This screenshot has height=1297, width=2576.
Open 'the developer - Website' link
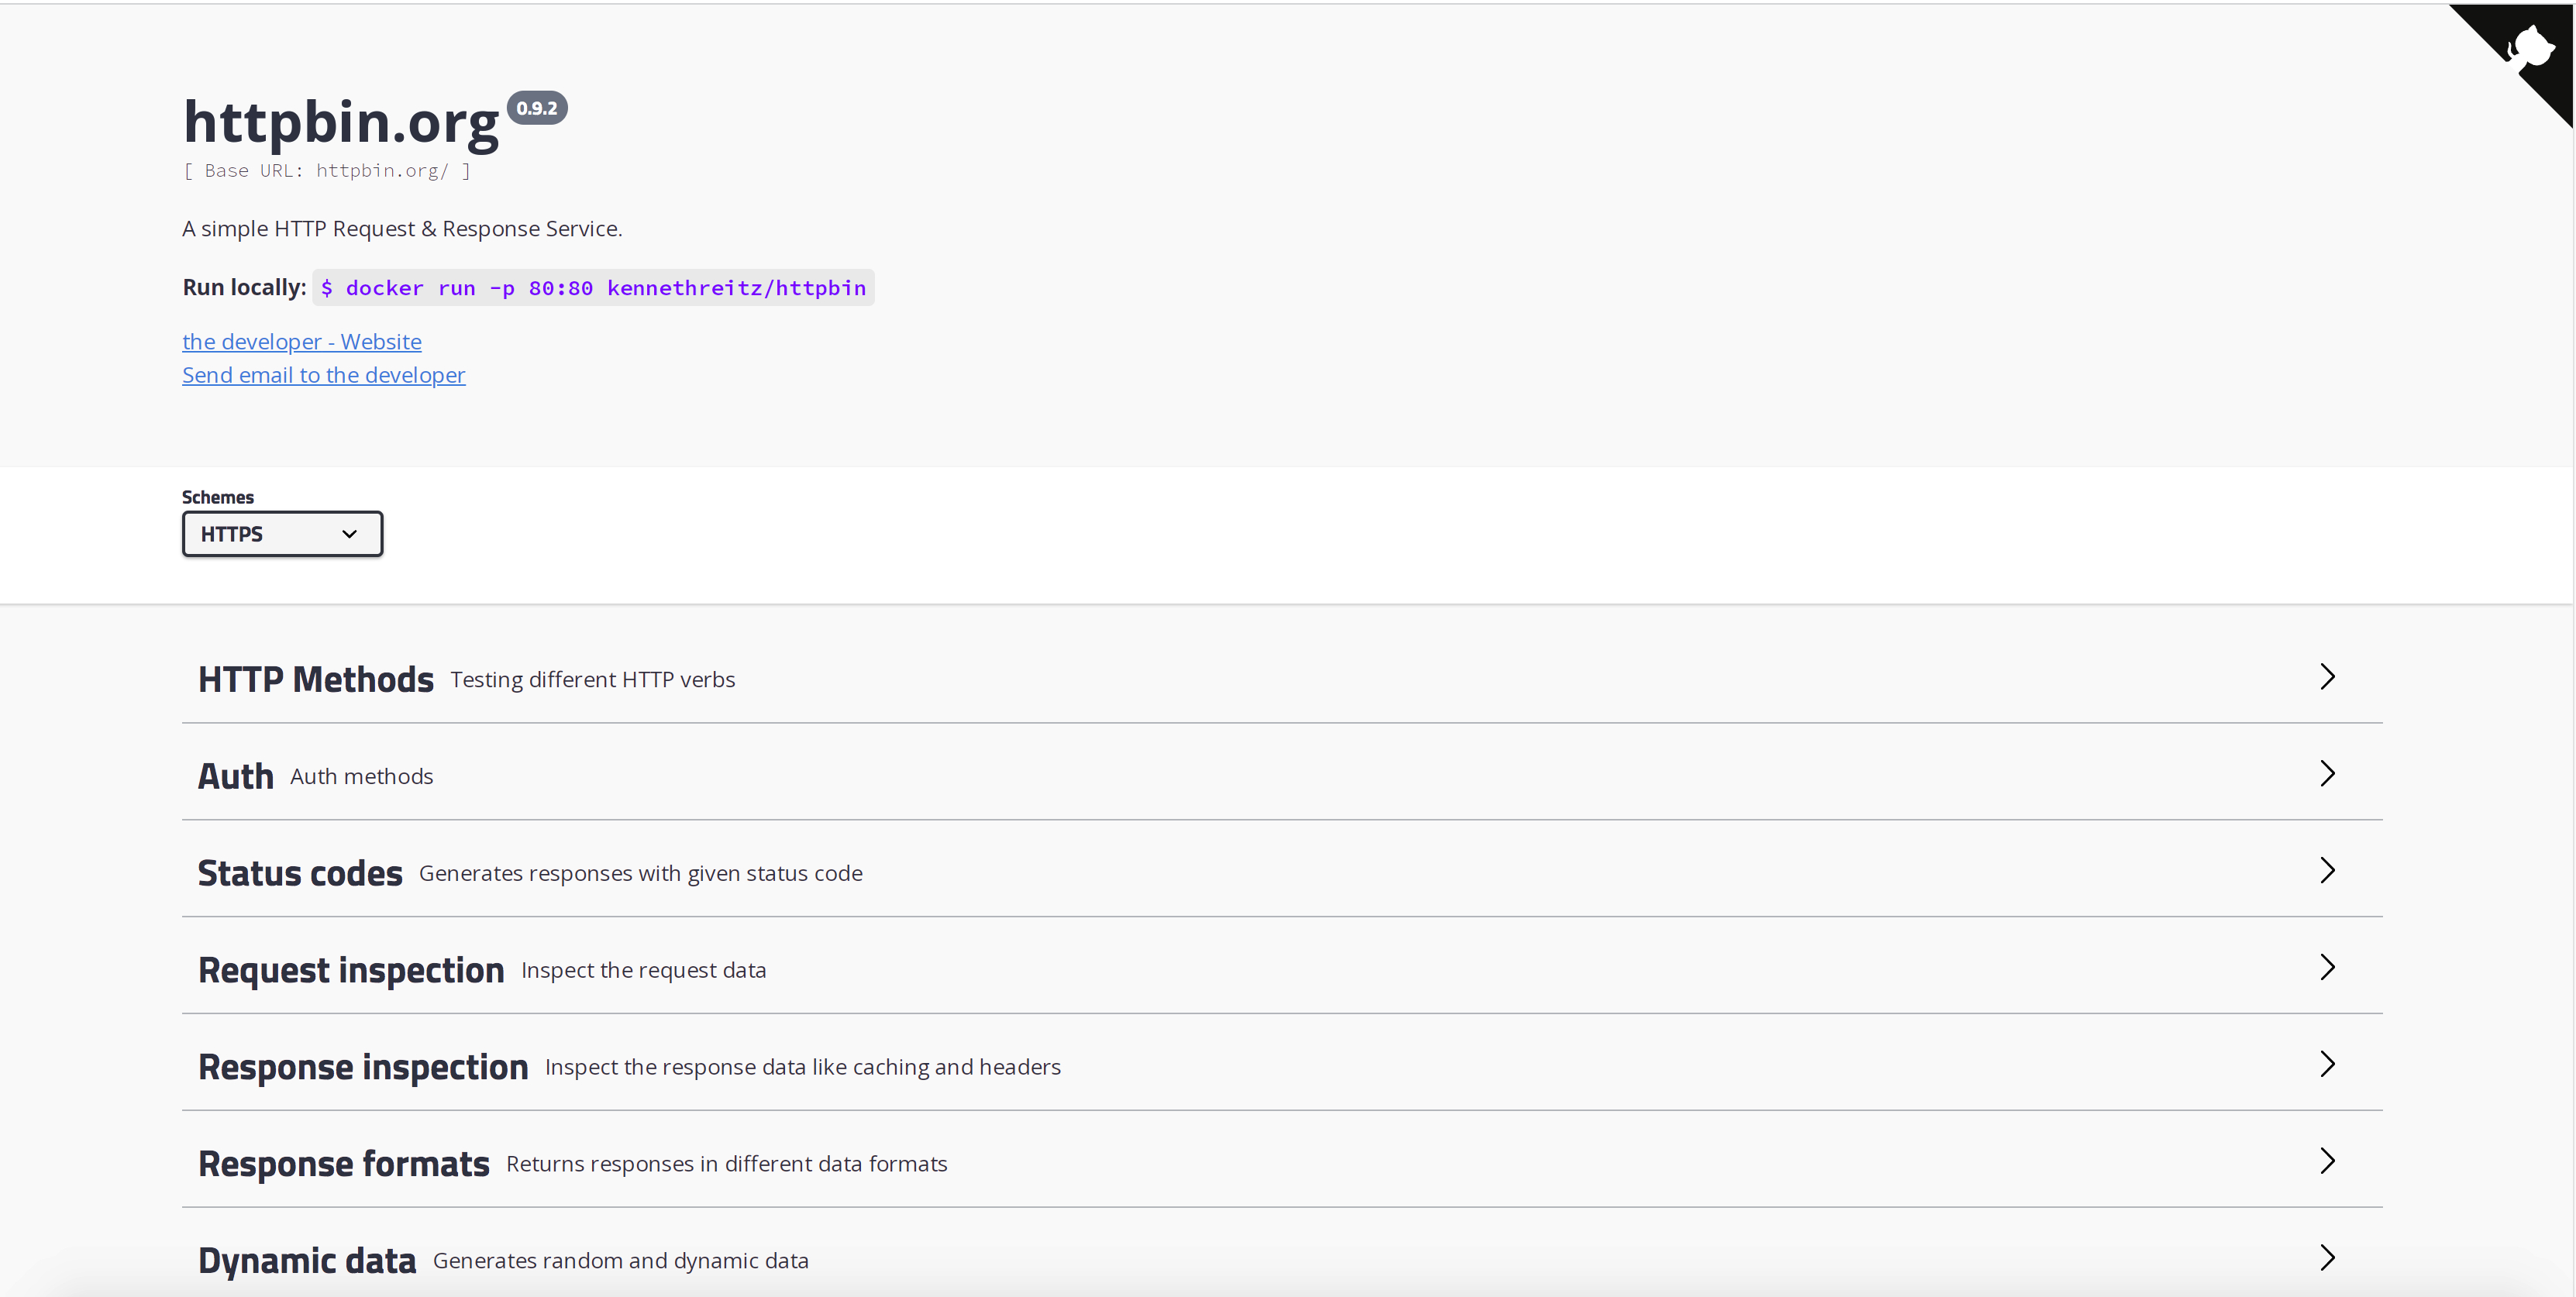[x=301, y=342]
